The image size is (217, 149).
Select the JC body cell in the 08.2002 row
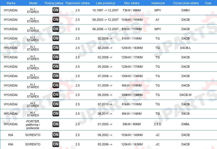click(x=158, y=135)
